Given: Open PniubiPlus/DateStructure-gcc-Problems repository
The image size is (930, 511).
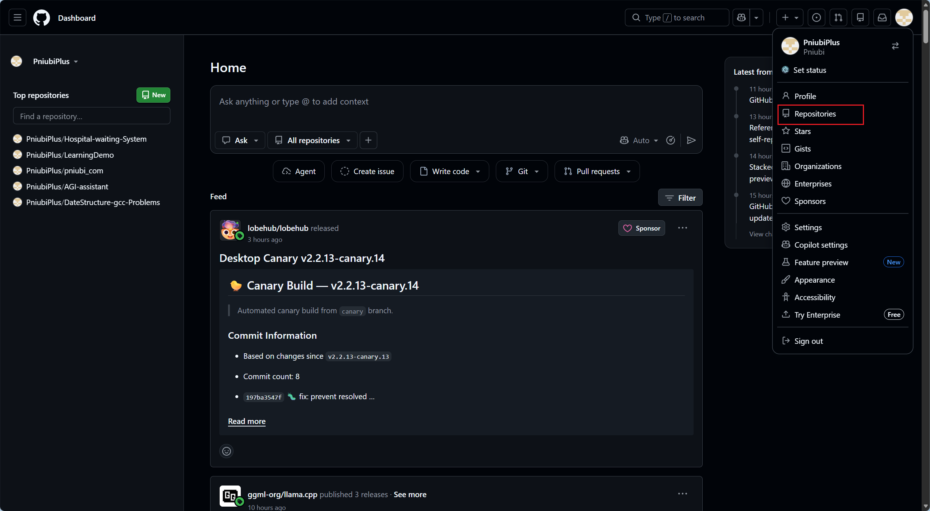Looking at the screenshot, I should pyautogui.click(x=93, y=202).
